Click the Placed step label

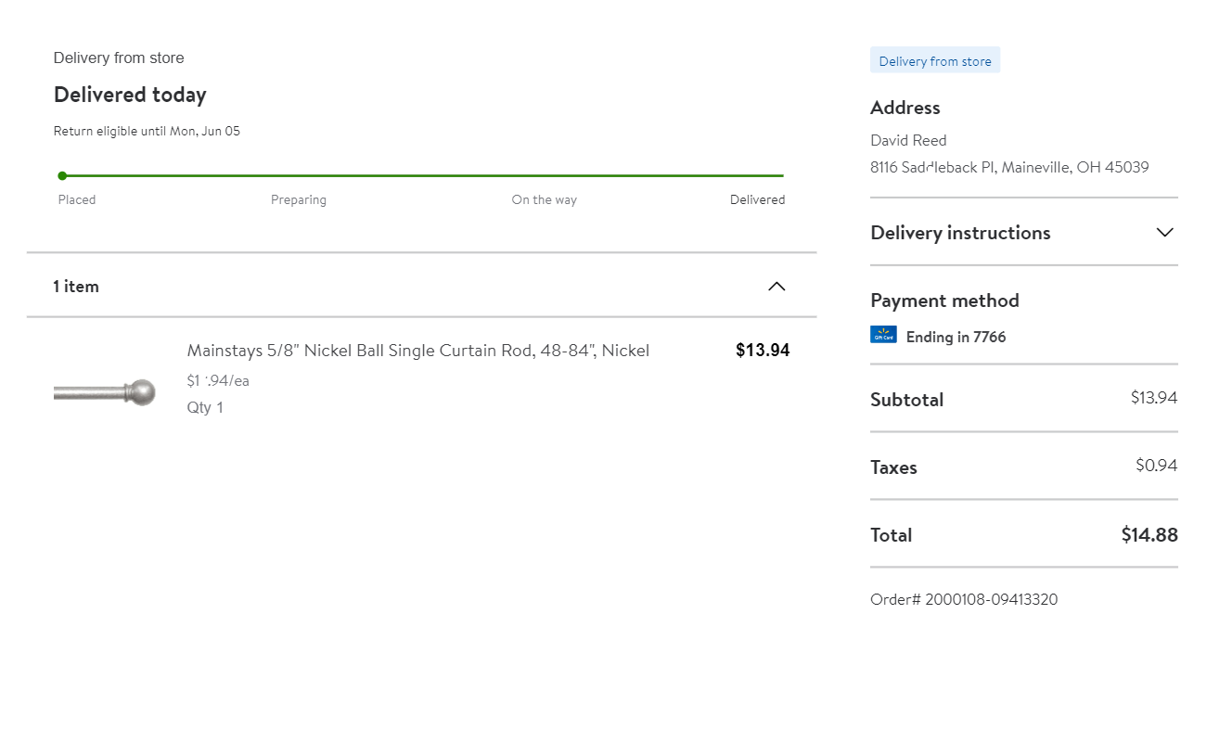tap(77, 199)
